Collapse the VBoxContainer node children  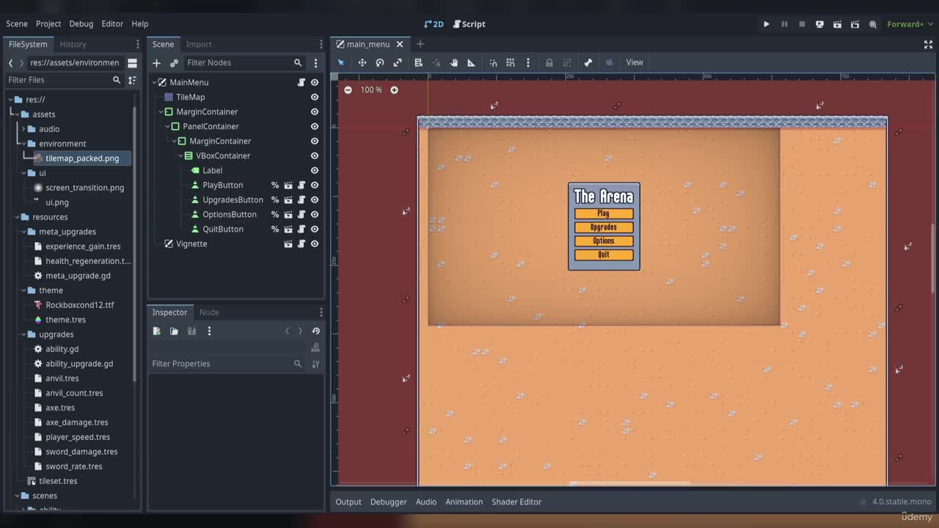(x=180, y=155)
